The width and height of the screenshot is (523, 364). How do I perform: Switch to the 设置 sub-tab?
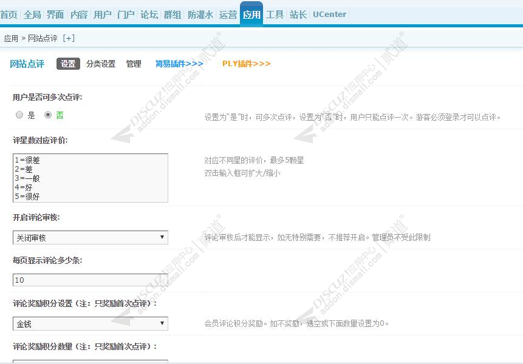pos(68,64)
